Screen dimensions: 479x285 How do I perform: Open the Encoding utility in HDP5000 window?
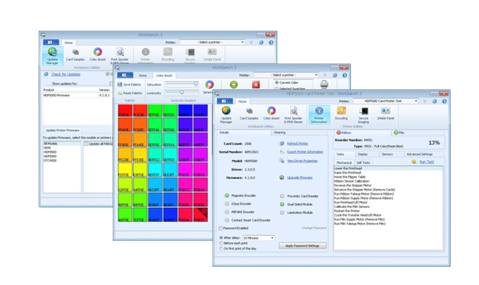pyautogui.click(x=341, y=114)
